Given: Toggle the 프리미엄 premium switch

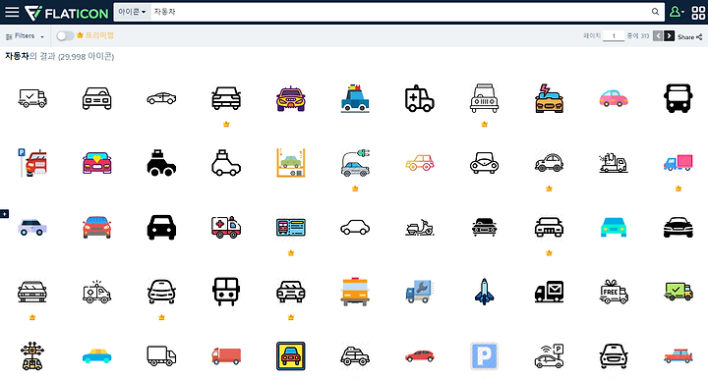Looking at the screenshot, I should (x=65, y=36).
